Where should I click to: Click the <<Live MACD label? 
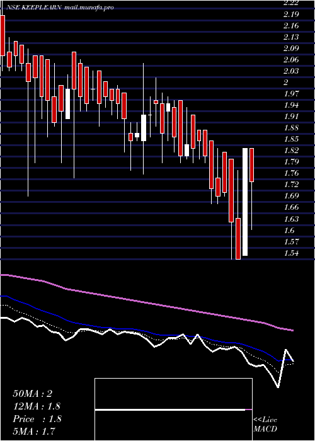[x=265, y=425]
